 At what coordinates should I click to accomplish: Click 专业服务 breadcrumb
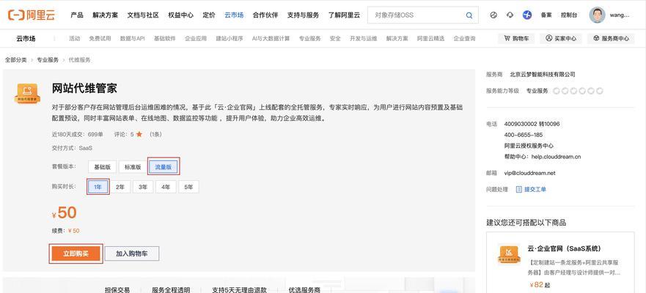pyautogui.click(x=48, y=60)
